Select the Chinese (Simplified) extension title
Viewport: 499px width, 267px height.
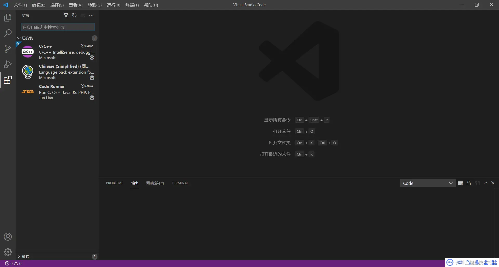coord(64,66)
